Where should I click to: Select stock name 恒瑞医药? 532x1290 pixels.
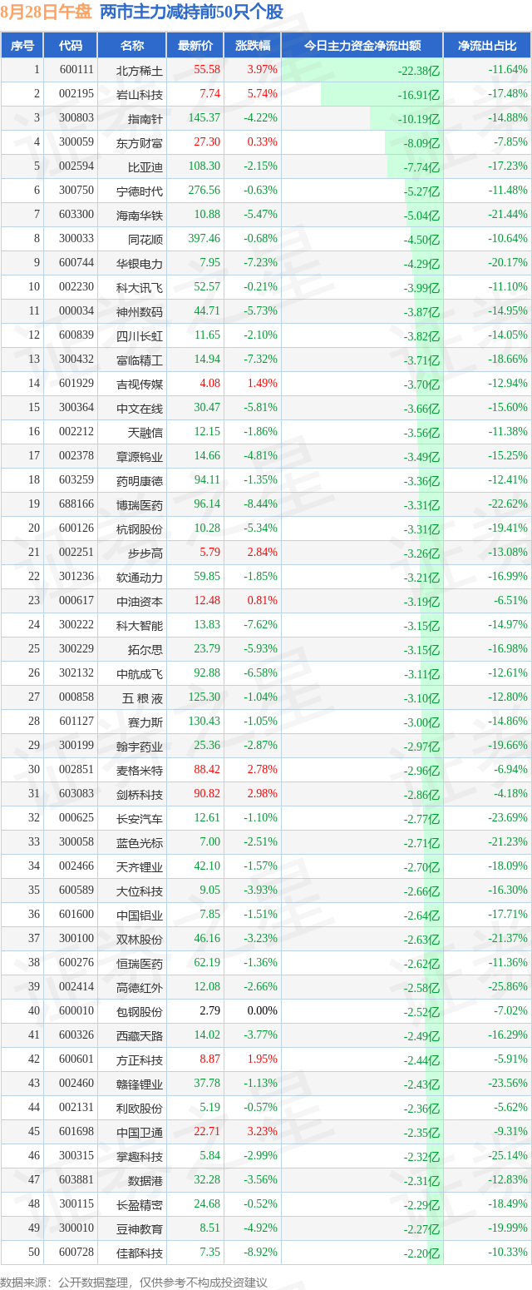[x=140, y=964]
